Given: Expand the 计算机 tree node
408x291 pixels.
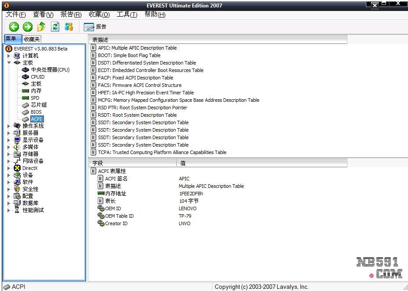Looking at the screenshot, I should pos(9,56).
